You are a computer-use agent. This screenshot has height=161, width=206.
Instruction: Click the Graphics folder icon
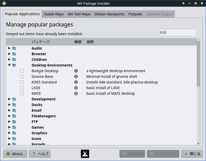(x=14, y=133)
